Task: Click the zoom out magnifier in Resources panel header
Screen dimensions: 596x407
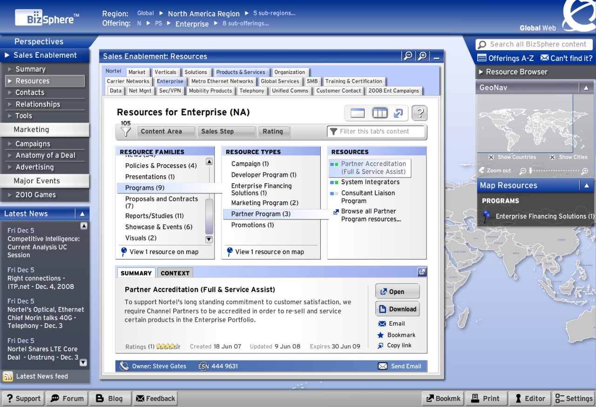Action: click(408, 56)
